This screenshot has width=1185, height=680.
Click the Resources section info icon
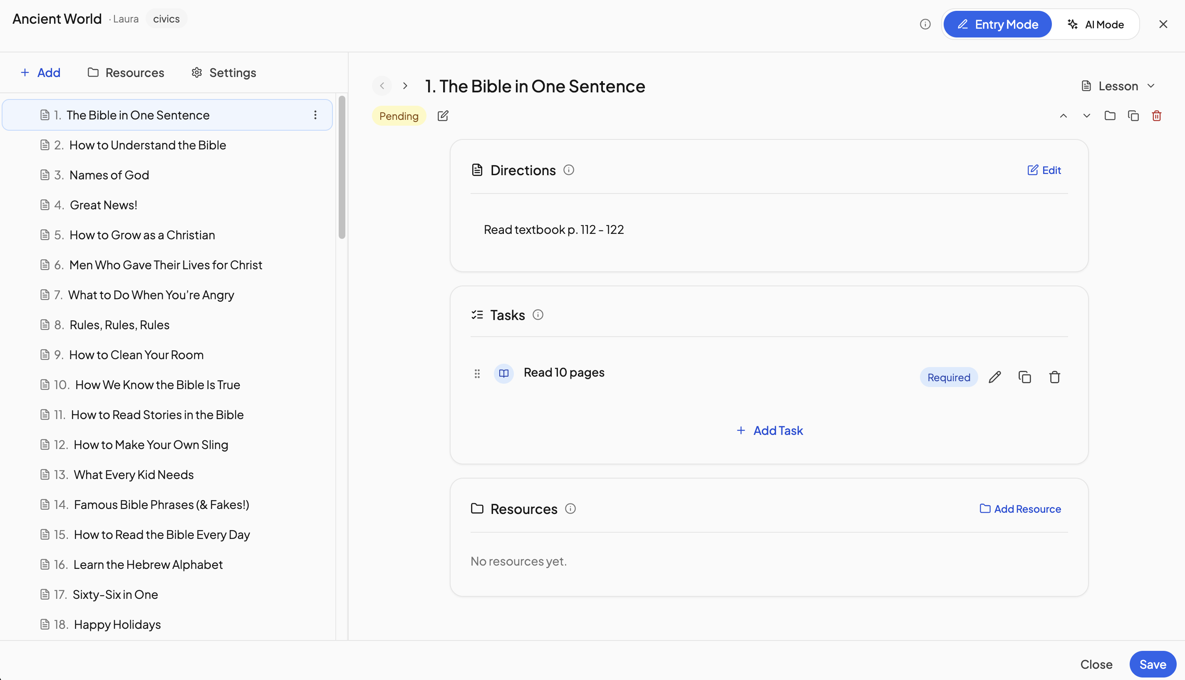click(570, 509)
